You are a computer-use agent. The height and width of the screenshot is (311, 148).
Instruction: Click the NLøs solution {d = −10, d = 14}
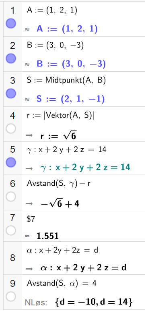click(93, 302)
